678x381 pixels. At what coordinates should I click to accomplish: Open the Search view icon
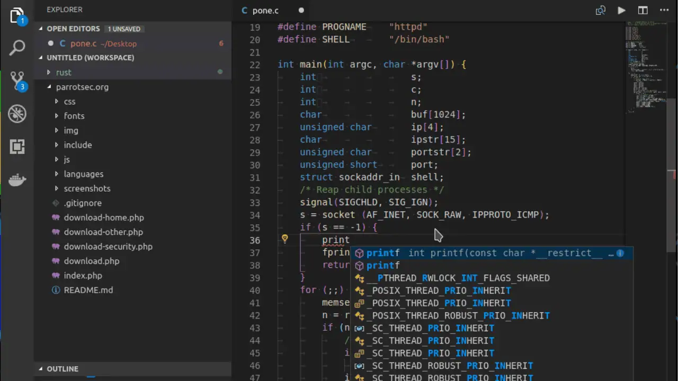(17, 48)
